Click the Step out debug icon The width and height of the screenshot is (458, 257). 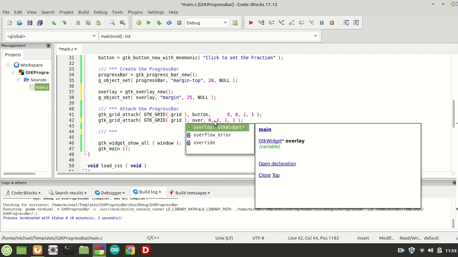click(x=291, y=23)
